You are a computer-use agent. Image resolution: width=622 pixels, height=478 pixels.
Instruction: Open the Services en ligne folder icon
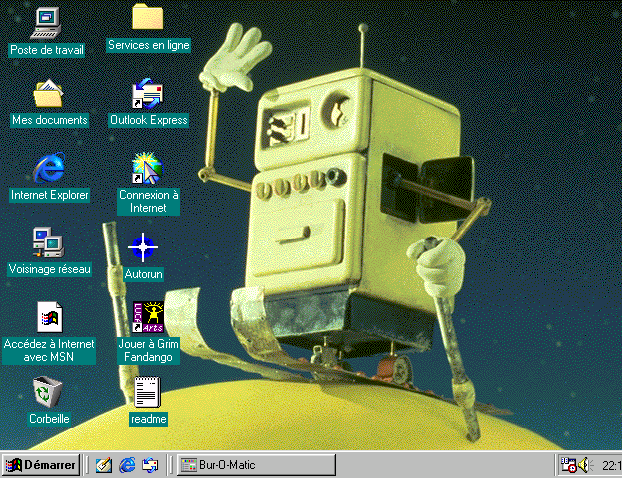pyautogui.click(x=148, y=17)
